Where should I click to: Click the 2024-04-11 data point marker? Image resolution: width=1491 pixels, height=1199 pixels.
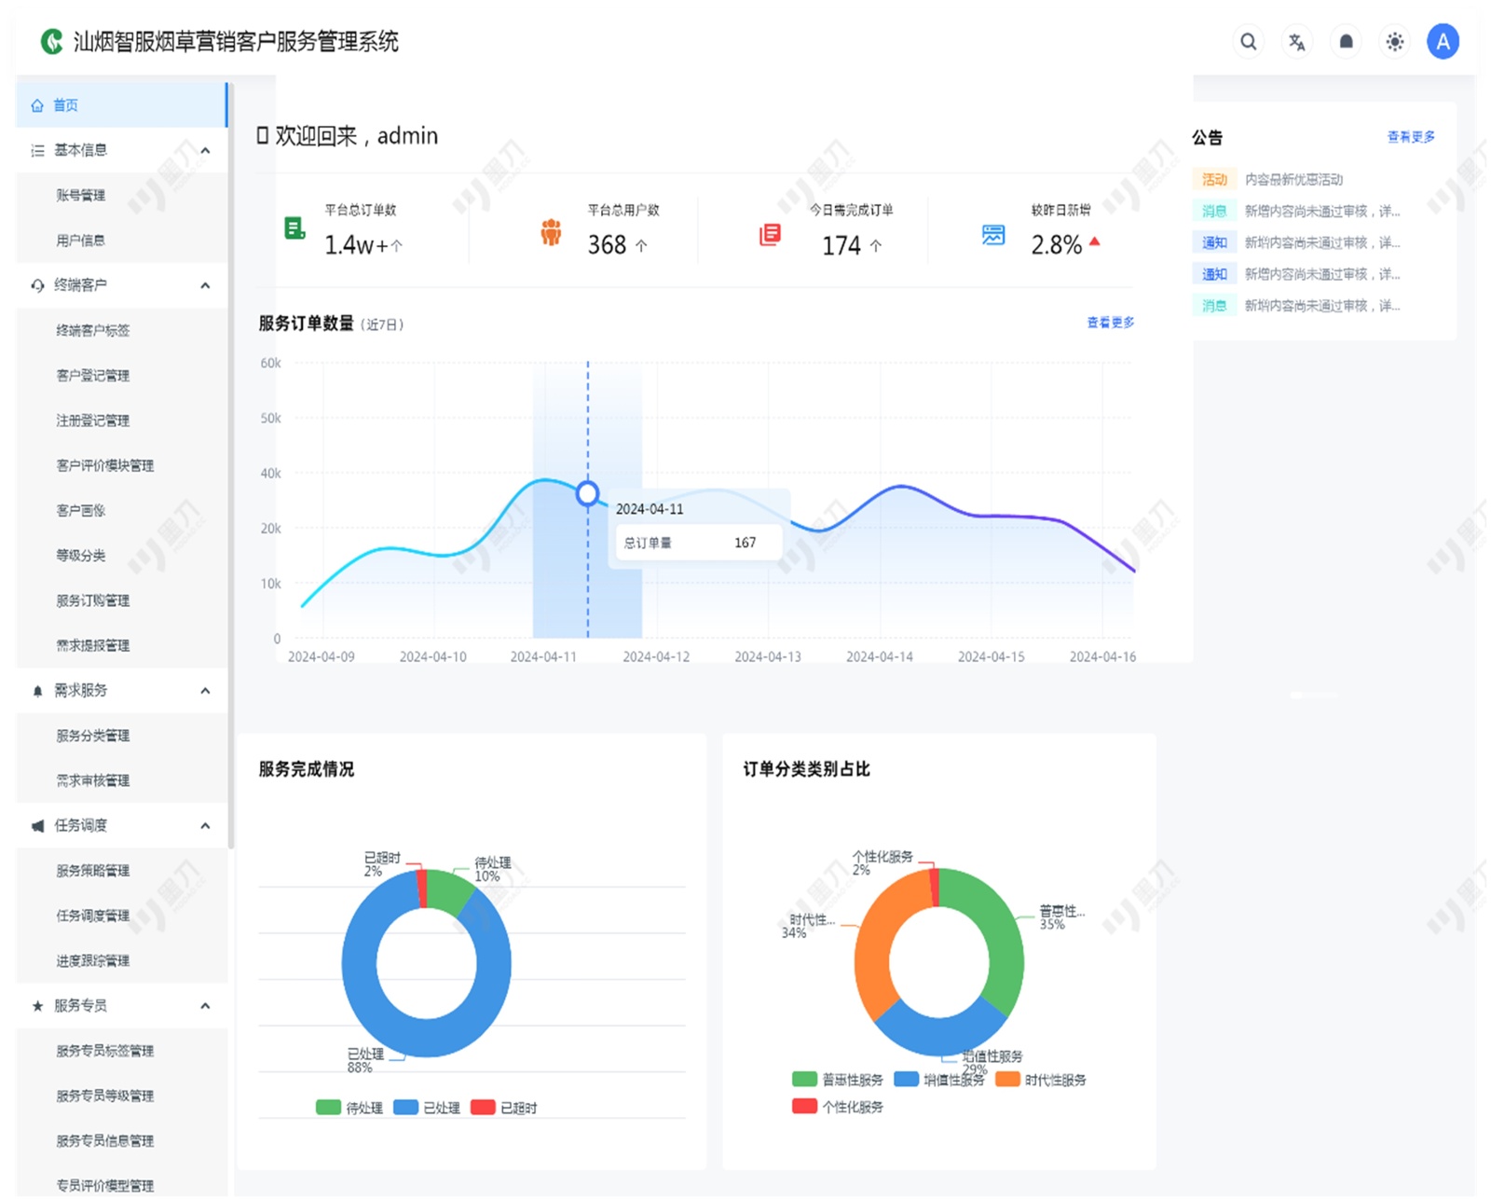click(x=587, y=493)
